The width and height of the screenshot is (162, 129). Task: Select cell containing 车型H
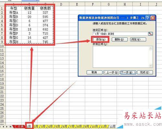(14, 42)
